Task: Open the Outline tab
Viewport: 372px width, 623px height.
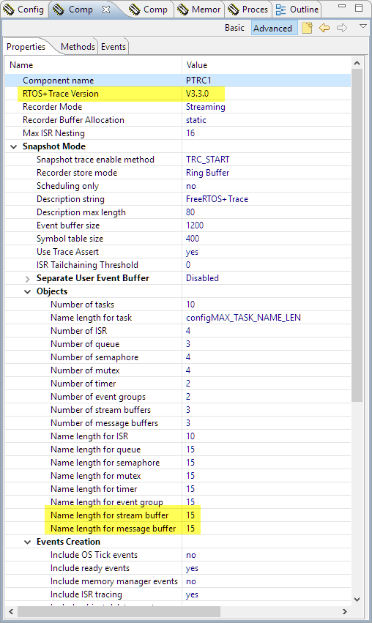Action: click(297, 9)
